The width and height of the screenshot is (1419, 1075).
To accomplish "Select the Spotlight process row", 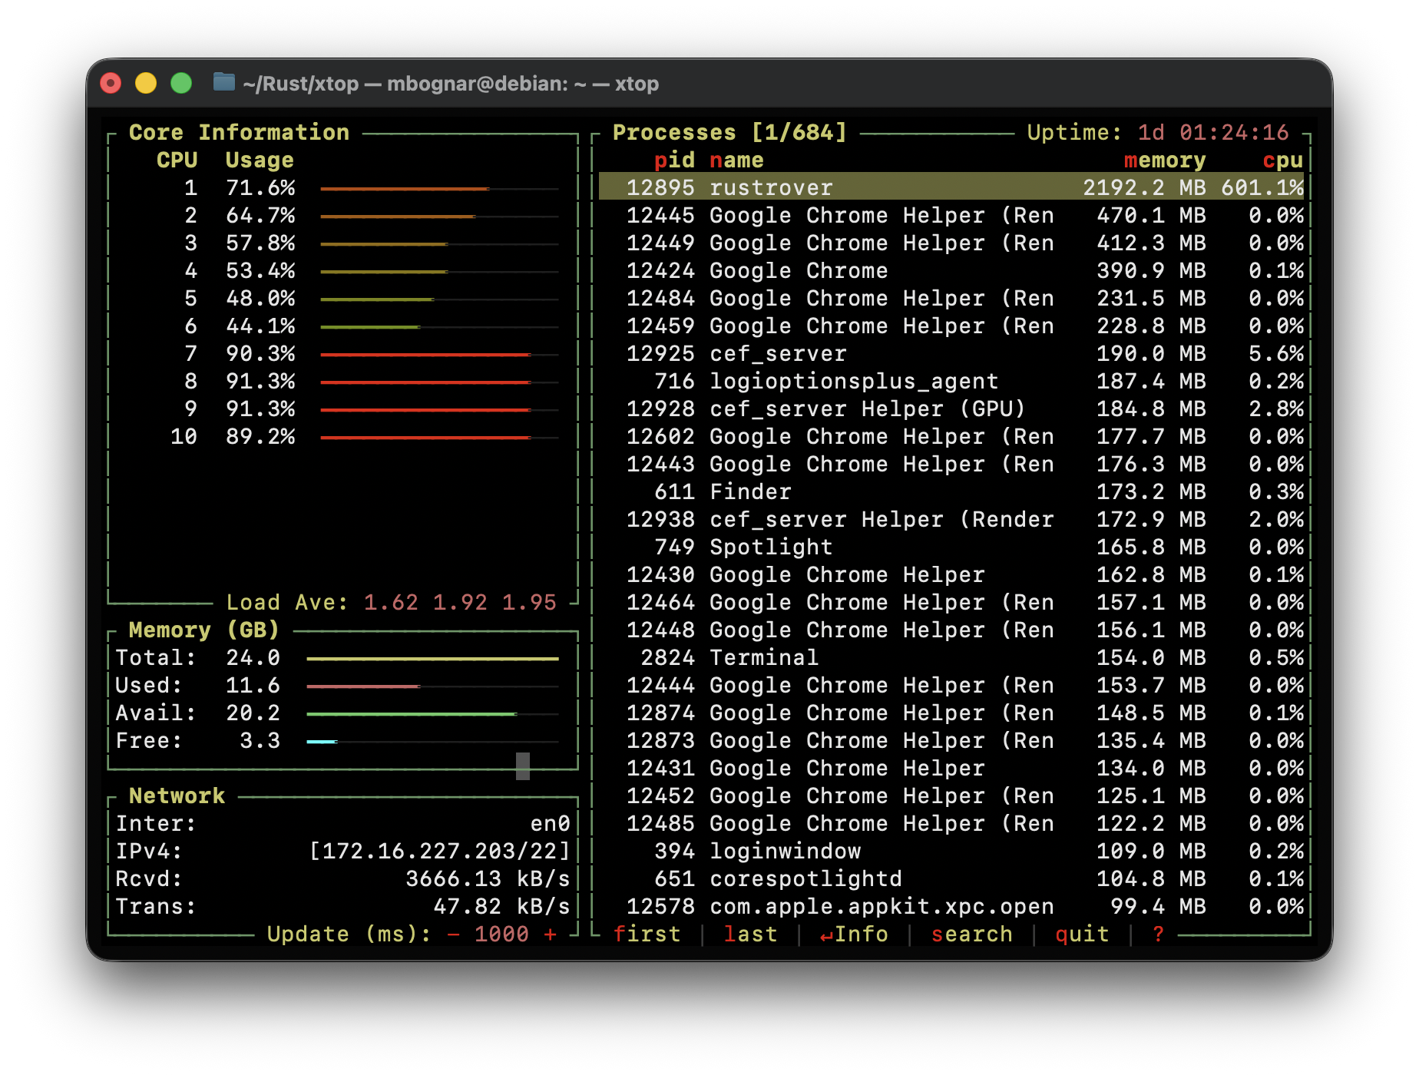I will click(951, 547).
